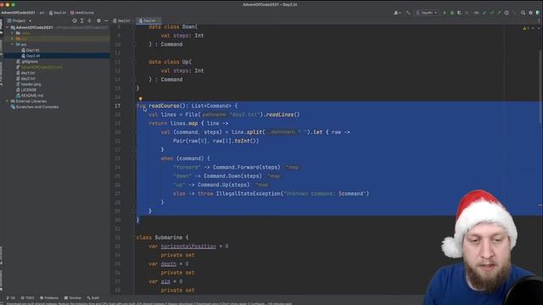The image size is (543, 305).
Task: Click the Project vertical side tab
Action: [x=2, y=26]
